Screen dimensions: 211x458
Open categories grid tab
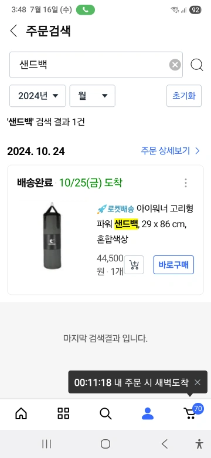(63, 413)
